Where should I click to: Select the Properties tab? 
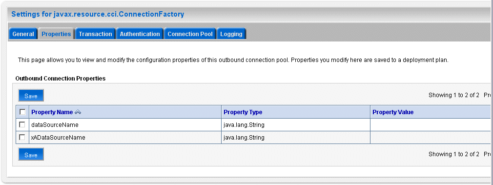point(56,34)
